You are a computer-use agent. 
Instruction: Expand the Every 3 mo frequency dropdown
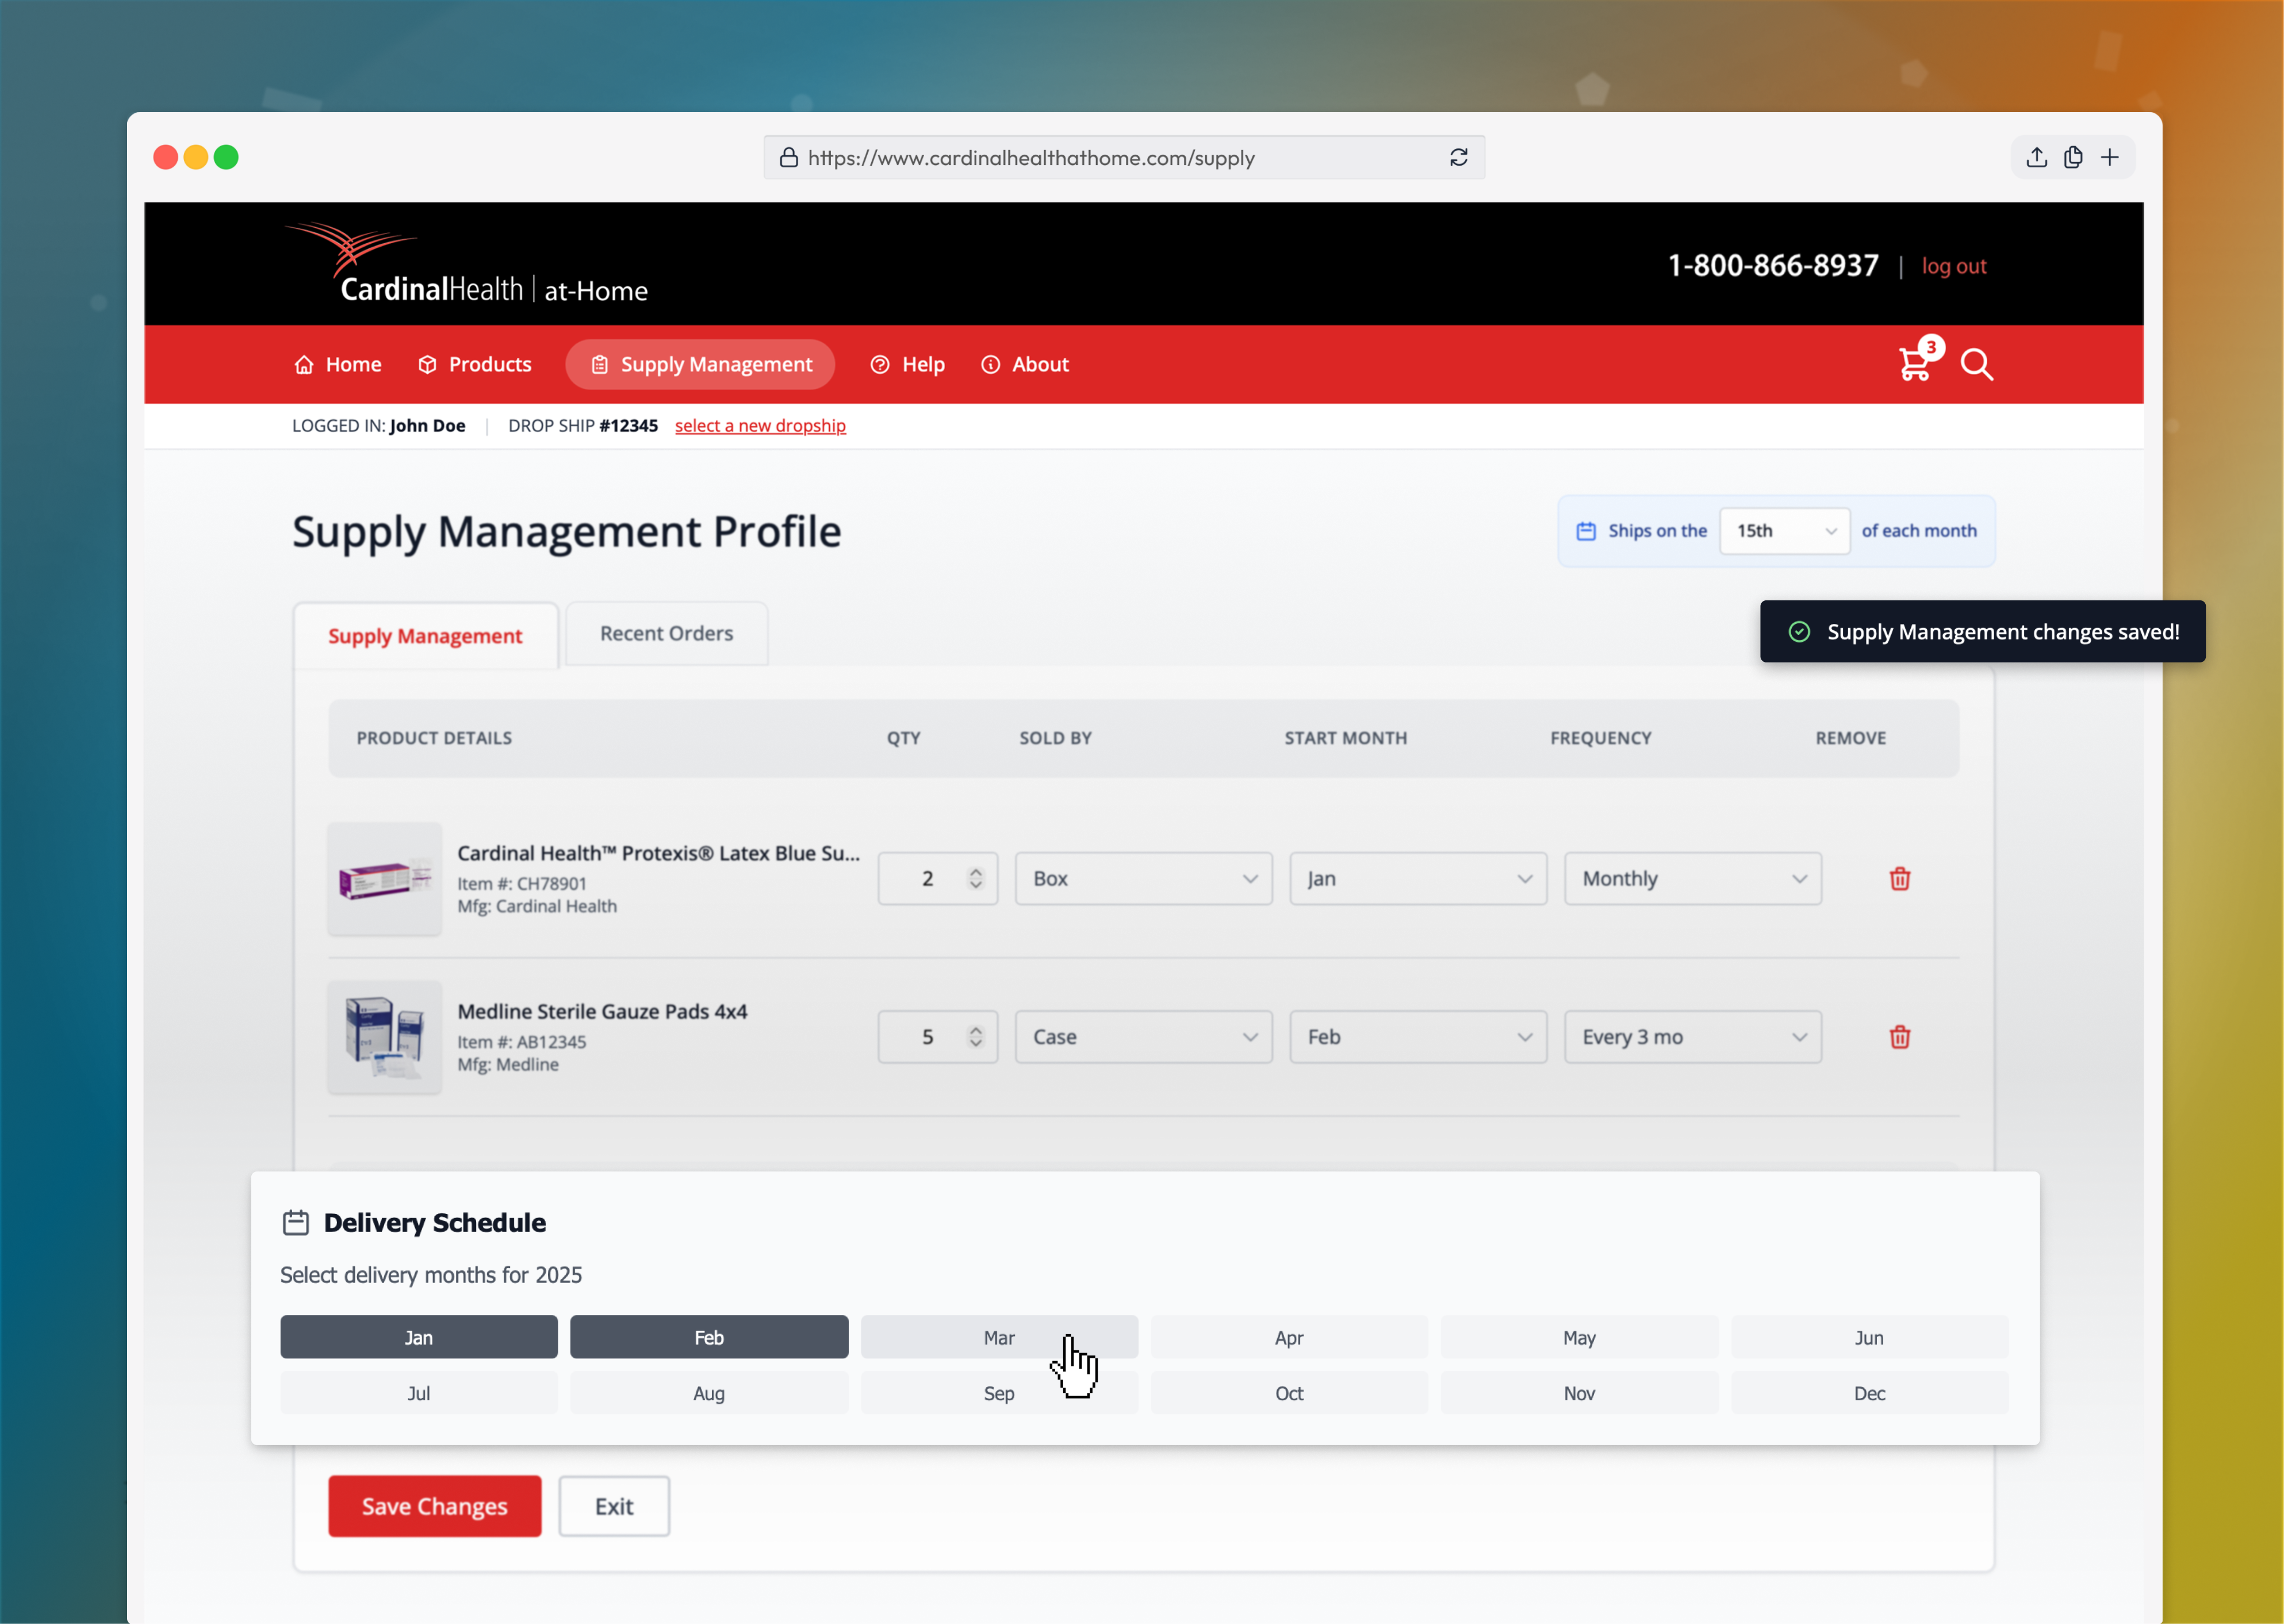1692,1037
